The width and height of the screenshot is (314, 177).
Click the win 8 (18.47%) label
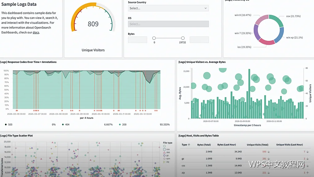[243, 15]
